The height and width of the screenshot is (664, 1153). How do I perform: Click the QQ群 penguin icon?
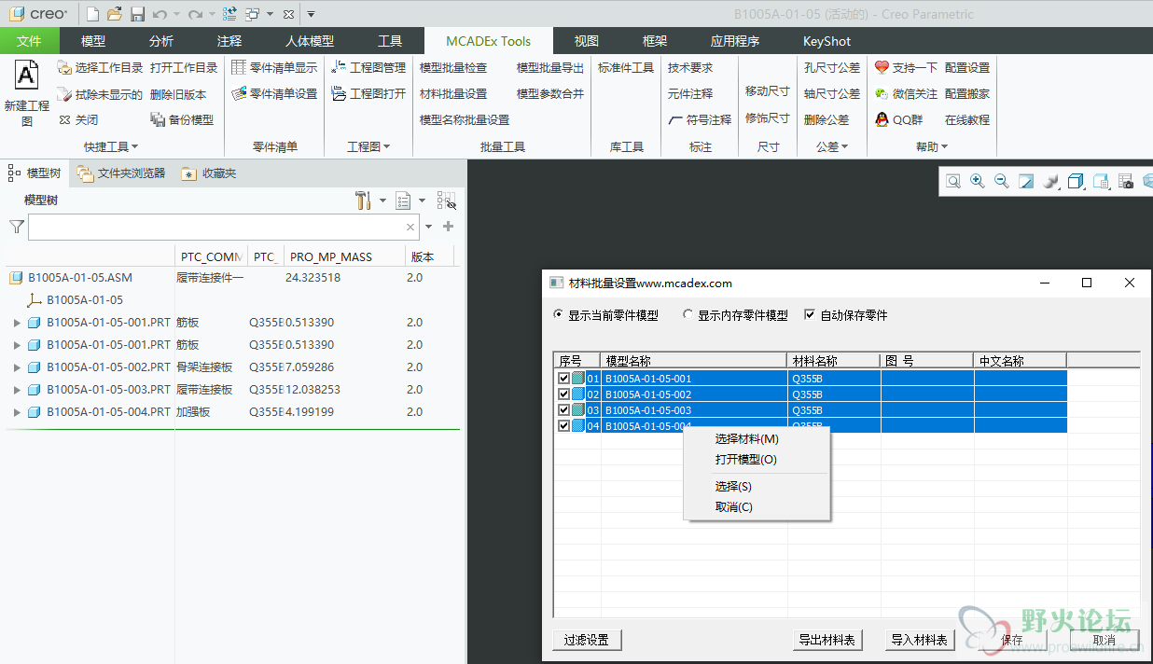pos(882,119)
